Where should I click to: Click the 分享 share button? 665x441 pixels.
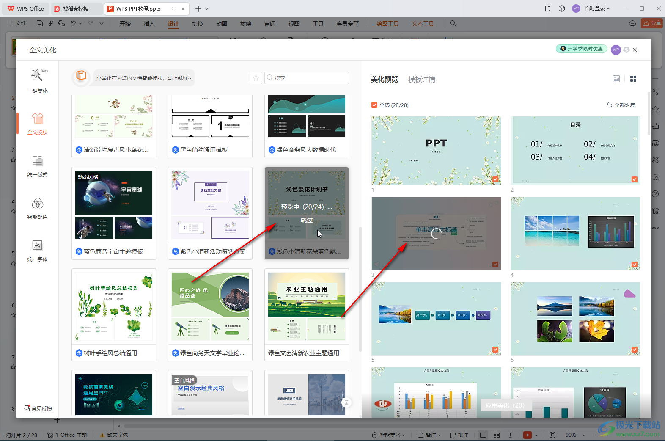(652, 23)
